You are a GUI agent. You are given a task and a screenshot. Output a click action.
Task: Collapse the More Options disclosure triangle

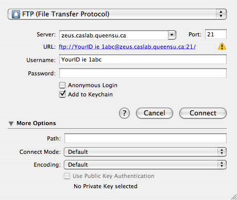(11, 124)
